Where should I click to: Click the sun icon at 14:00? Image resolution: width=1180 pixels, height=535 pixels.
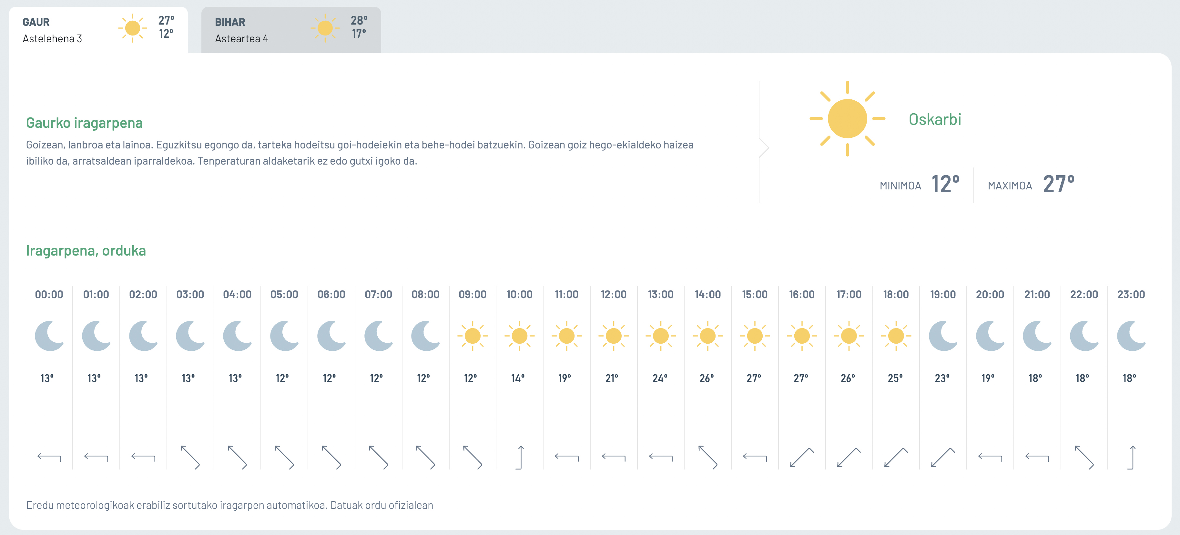[708, 336]
